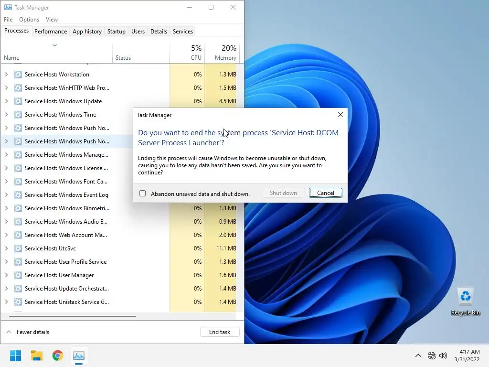
Task: Click gear icon of Windows Event Log process
Action: (x=18, y=195)
